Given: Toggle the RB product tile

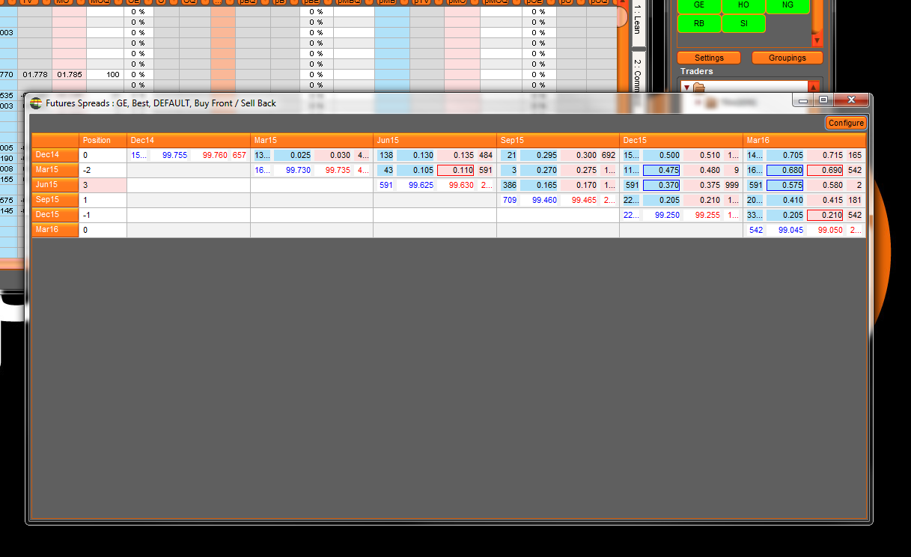Looking at the screenshot, I should coord(698,23).
